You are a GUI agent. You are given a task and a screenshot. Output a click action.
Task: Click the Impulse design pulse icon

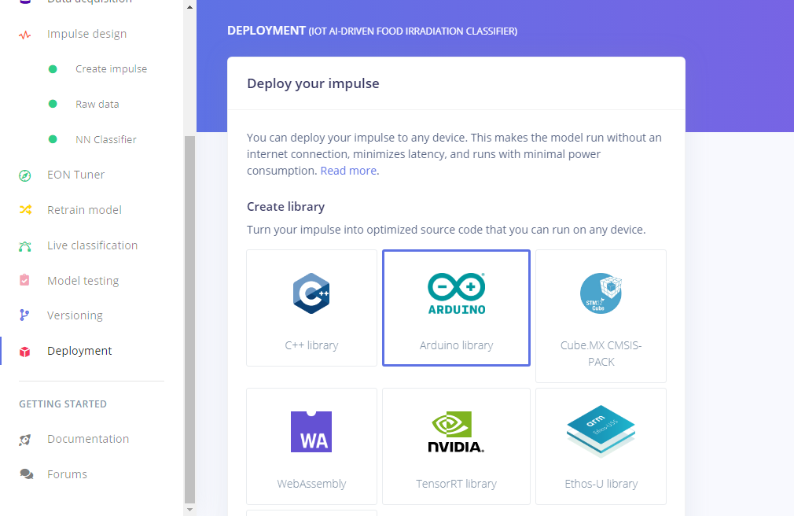[x=25, y=35]
